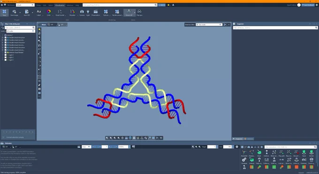Expand the sixth Double-strand structure node
Screen dimensions: 319x174
(x=2, y=50)
